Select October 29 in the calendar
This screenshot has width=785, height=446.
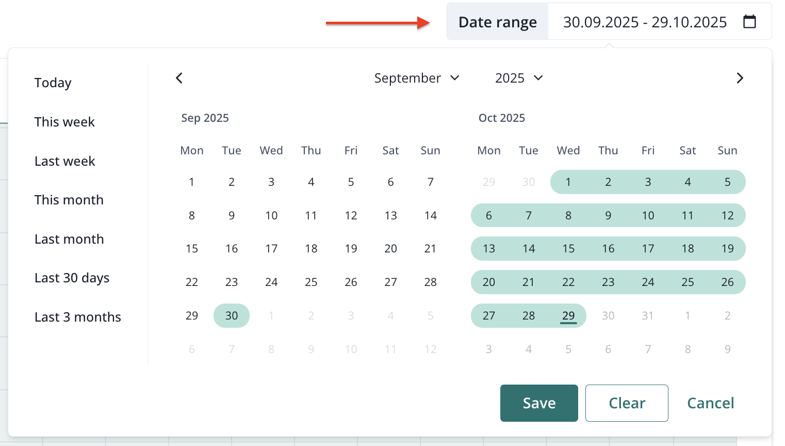568,315
